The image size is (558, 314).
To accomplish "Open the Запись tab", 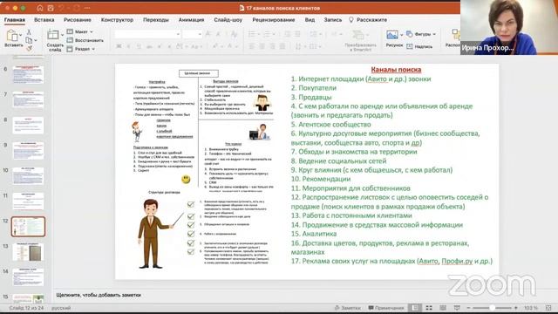I will click(333, 20).
